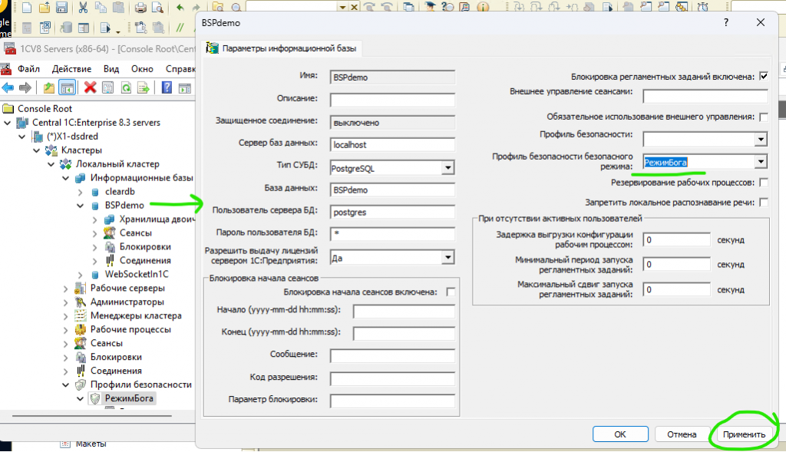Viewport: 786px width, 452px height.
Task: Check Резервирование рабочих процессов checkbox
Action: 764,183
